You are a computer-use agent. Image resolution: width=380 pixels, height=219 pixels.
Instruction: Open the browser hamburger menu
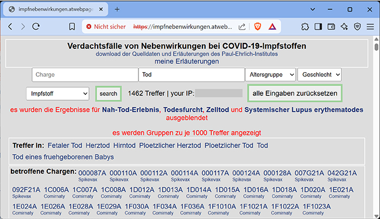pyautogui.click(x=370, y=26)
